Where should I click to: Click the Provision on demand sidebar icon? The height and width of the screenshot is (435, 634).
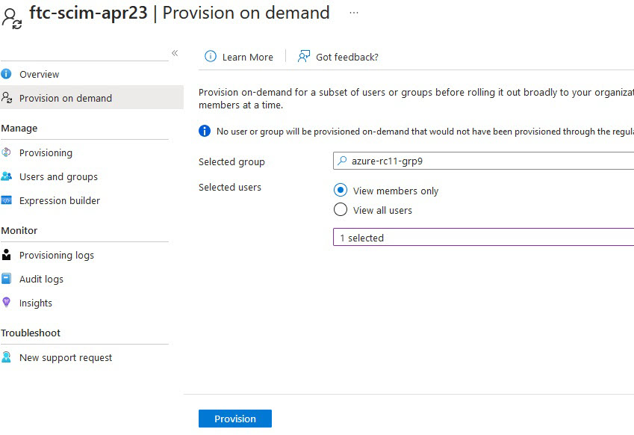(7, 98)
